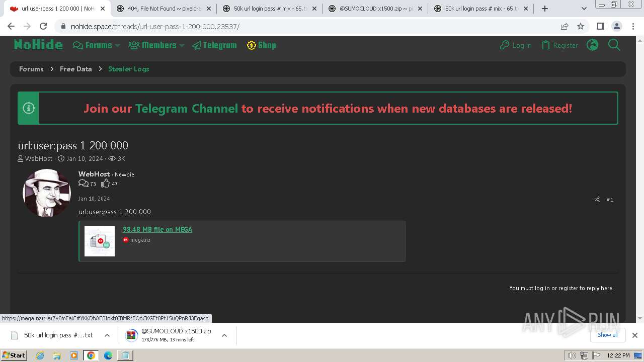
Task: Open the Shop nav link
Action: click(261, 45)
